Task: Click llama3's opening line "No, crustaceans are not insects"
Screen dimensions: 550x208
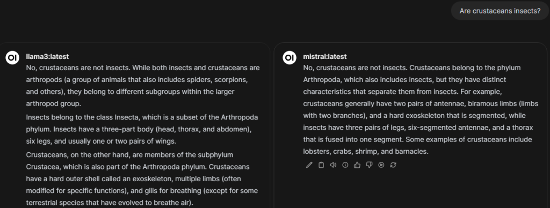Action: coord(77,68)
